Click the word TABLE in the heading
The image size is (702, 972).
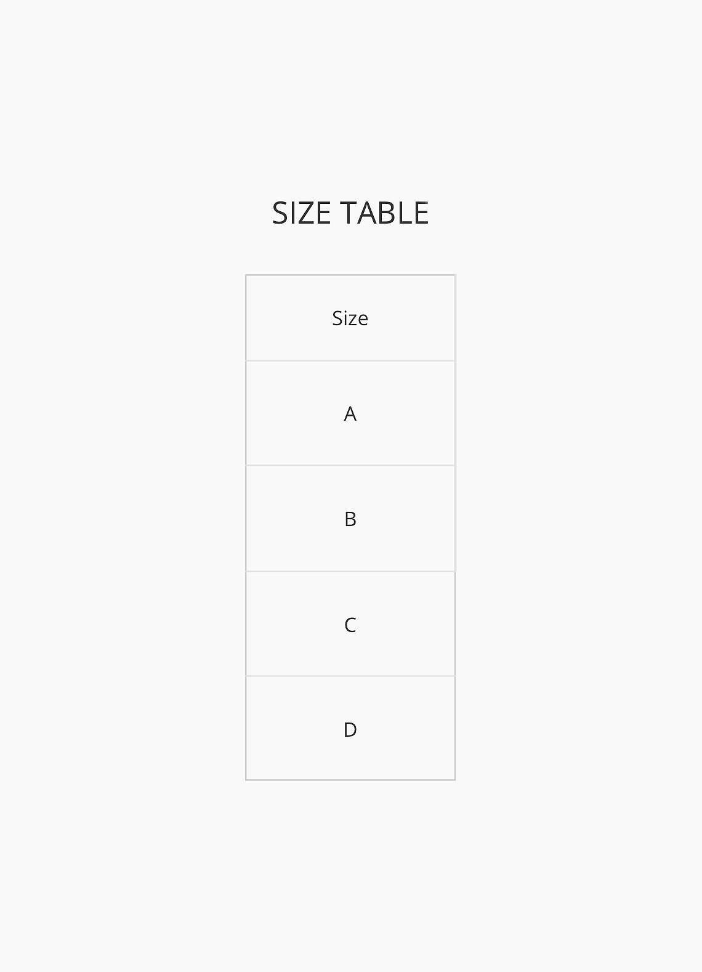click(385, 213)
